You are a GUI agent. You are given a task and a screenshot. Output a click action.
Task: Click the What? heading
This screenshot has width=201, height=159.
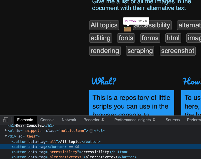104,81
